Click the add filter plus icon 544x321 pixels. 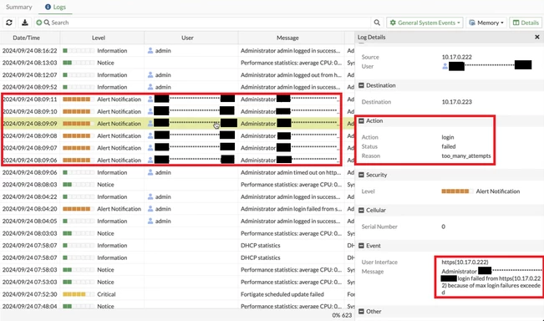[x=38, y=23]
